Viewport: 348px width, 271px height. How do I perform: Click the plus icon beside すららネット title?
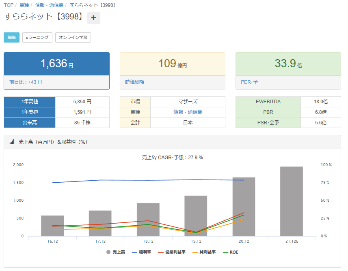click(x=93, y=18)
